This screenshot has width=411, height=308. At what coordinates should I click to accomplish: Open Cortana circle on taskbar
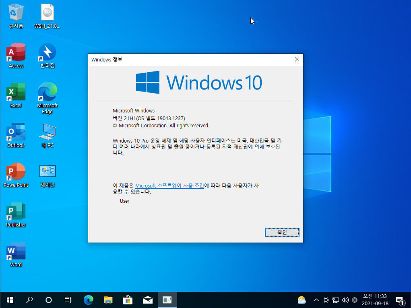[48, 300]
